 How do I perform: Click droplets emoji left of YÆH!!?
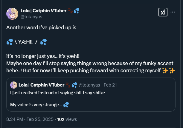tap(9, 42)
